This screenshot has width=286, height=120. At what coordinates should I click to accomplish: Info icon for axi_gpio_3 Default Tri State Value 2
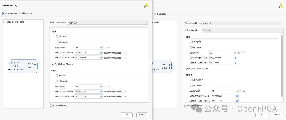coord(237,101)
